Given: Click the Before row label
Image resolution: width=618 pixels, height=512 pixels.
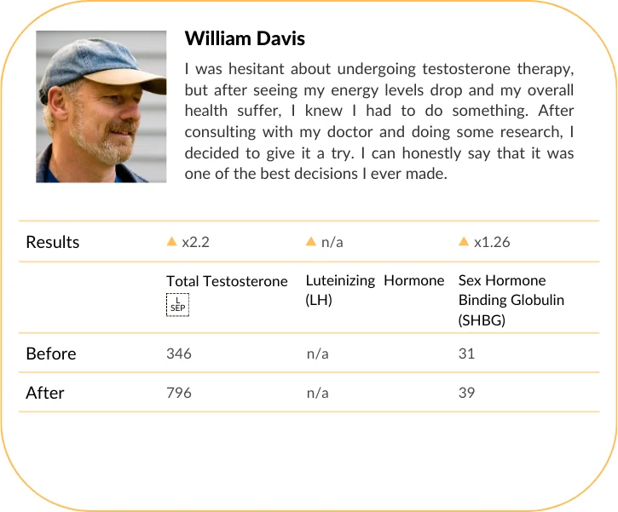Looking at the screenshot, I should click(51, 354).
